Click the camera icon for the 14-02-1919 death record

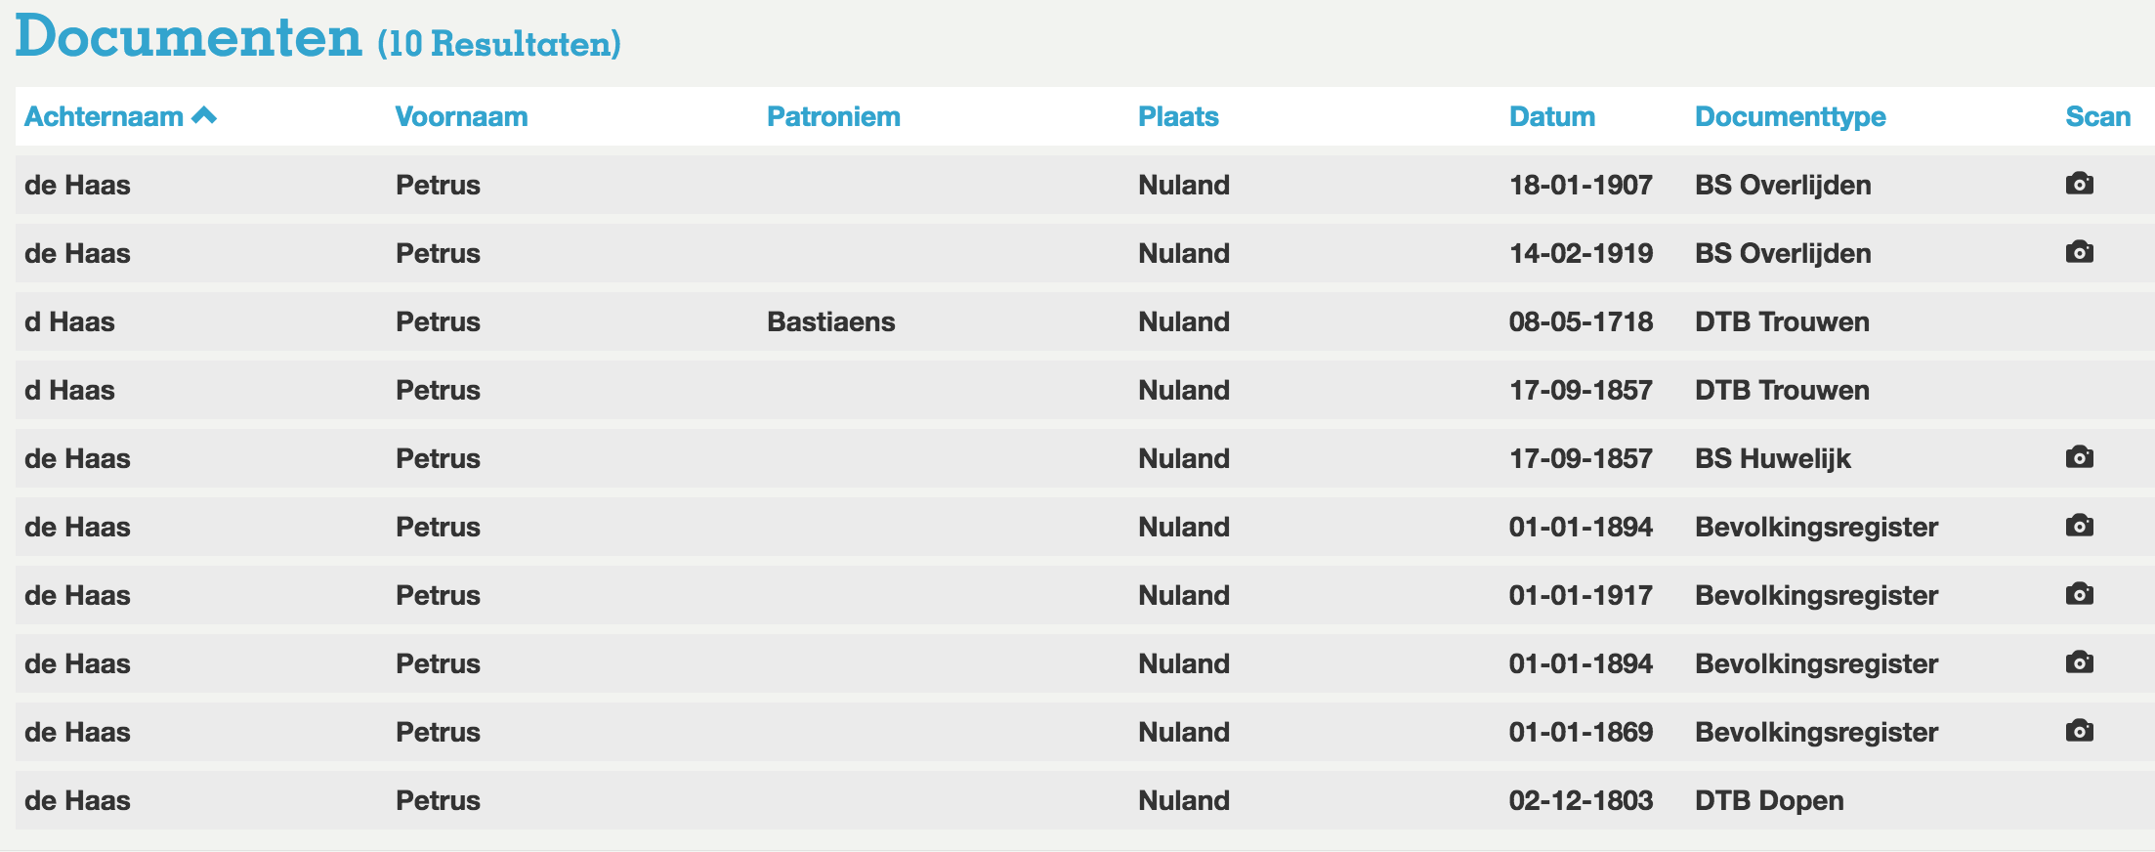point(2080,251)
